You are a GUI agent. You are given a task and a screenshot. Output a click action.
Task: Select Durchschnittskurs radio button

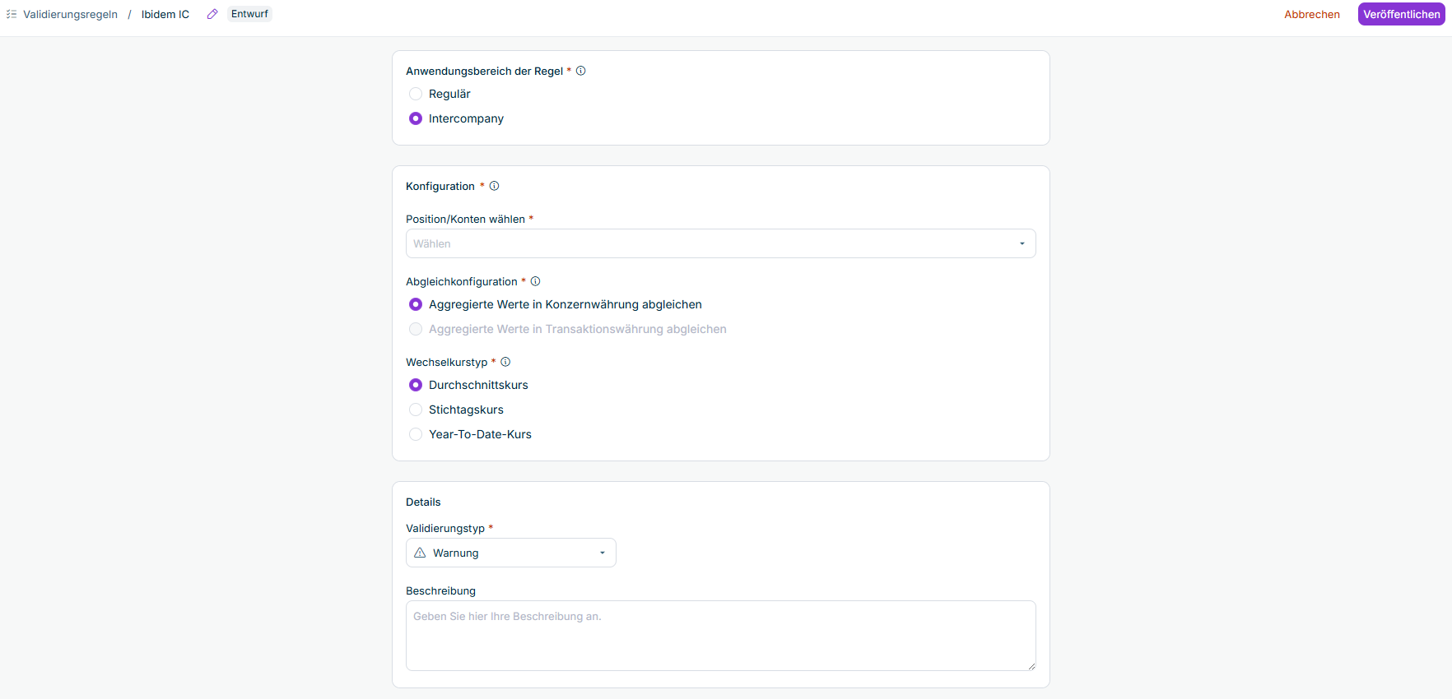click(416, 385)
